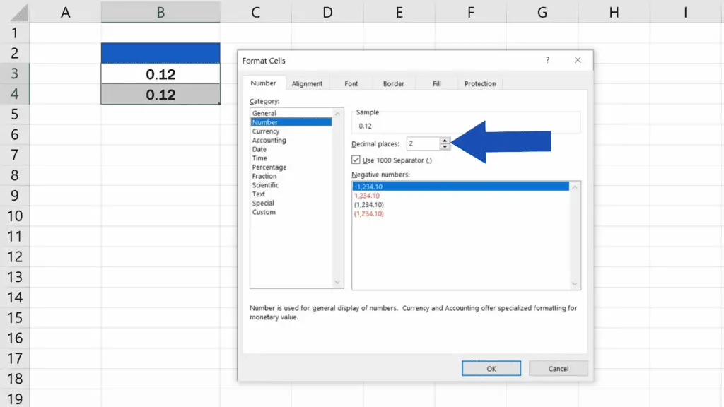The height and width of the screenshot is (407, 724).
Task: Select Scientific category
Action: (x=291, y=185)
